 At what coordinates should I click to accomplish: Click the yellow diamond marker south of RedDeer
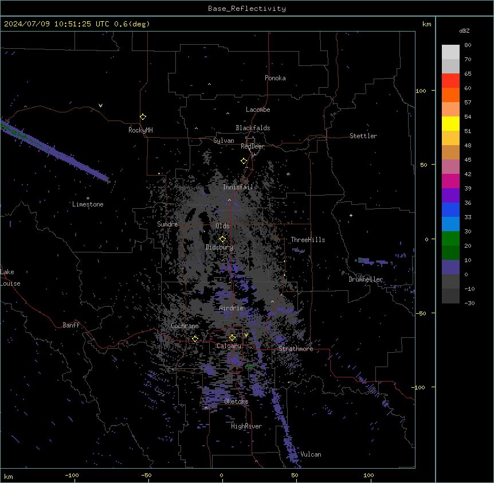(x=244, y=161)
